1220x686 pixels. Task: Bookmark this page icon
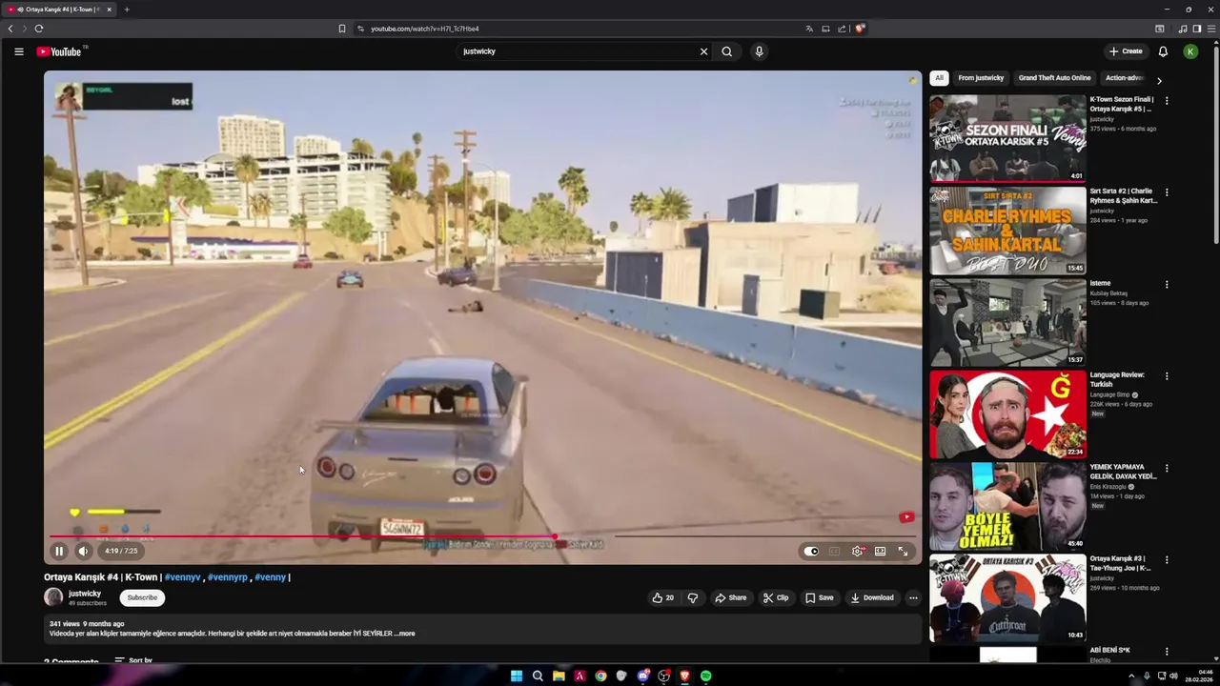(x=342, y=29)
